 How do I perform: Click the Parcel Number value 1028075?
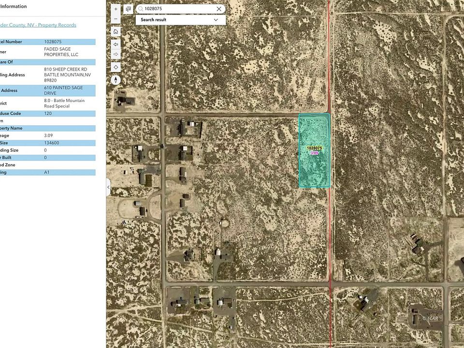pos(53,42)
